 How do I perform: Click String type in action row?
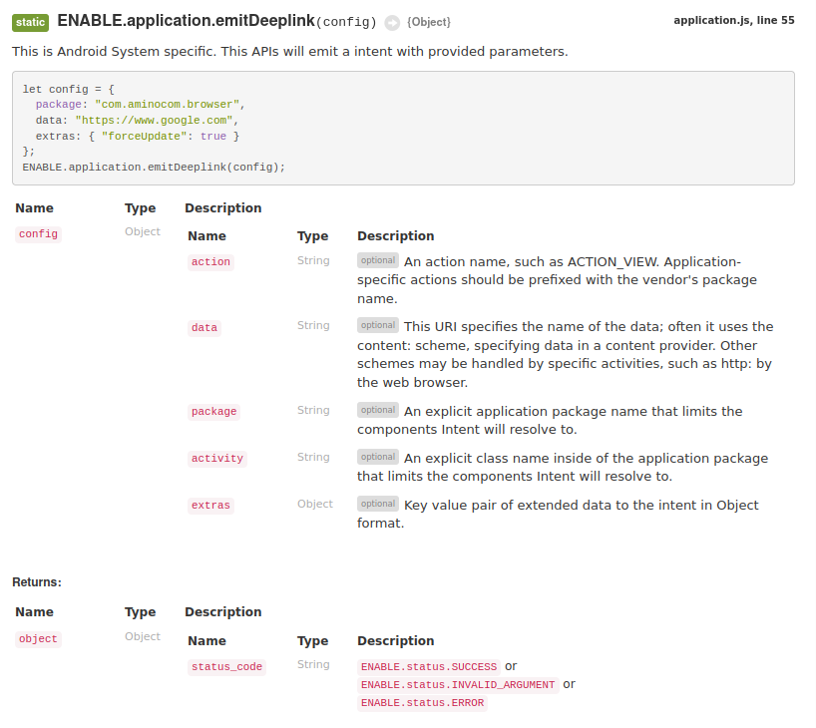click(313, 260)
